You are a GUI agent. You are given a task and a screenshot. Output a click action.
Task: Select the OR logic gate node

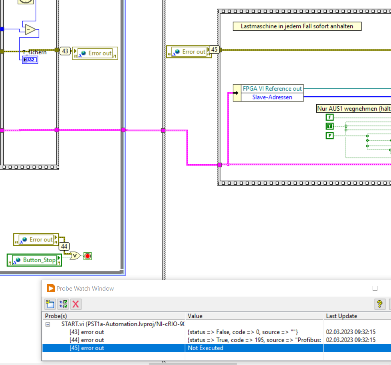(75, 256)
